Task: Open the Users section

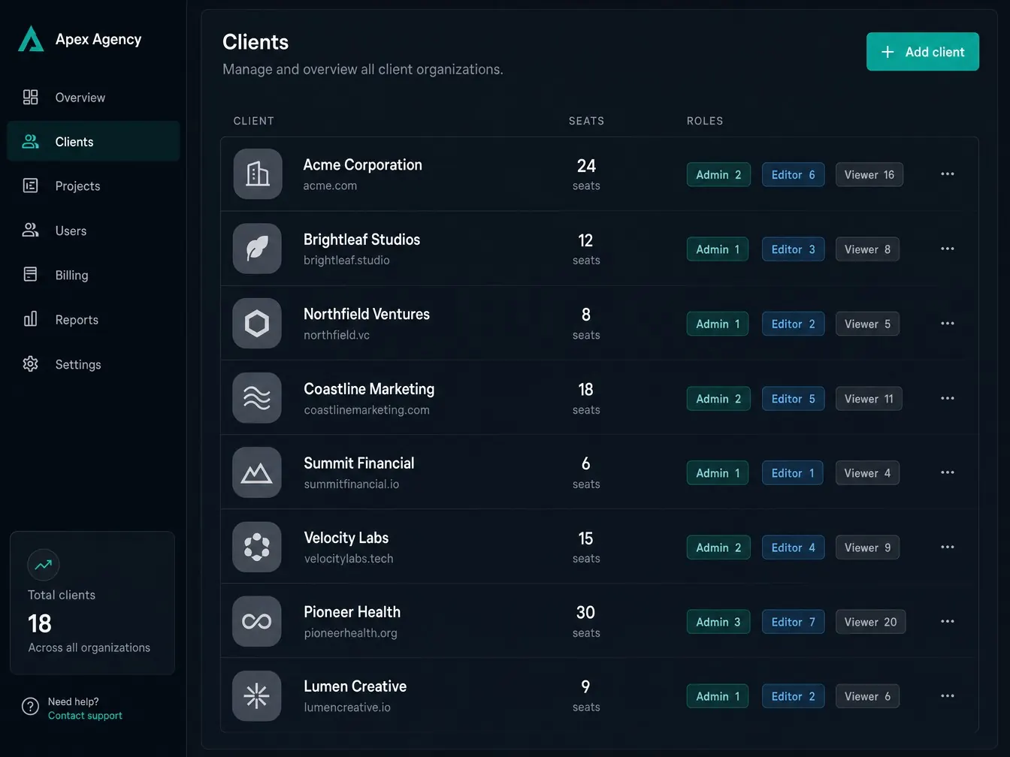Action: 93,231
